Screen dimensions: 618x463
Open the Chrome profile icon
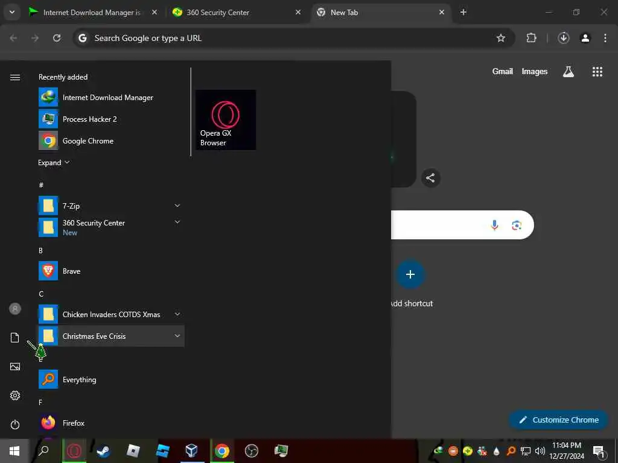click(x=585, y=38)
